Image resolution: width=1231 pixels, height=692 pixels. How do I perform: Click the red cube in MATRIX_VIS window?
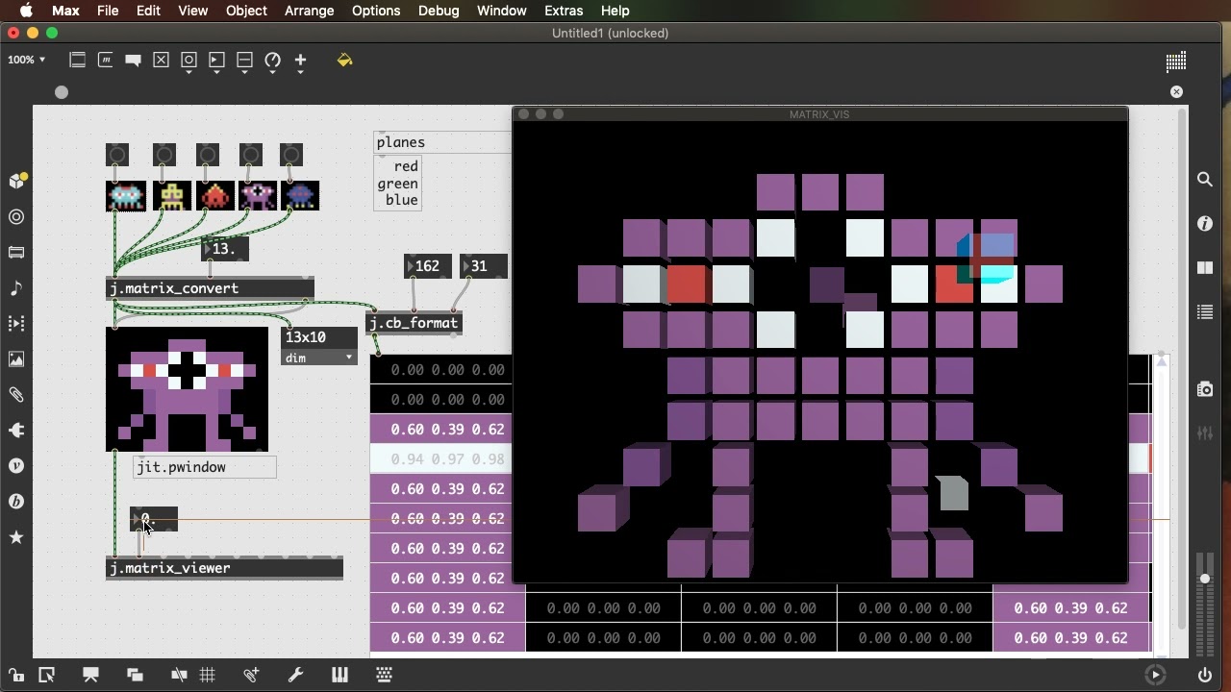pyautogui.click(x=687, y=284)
